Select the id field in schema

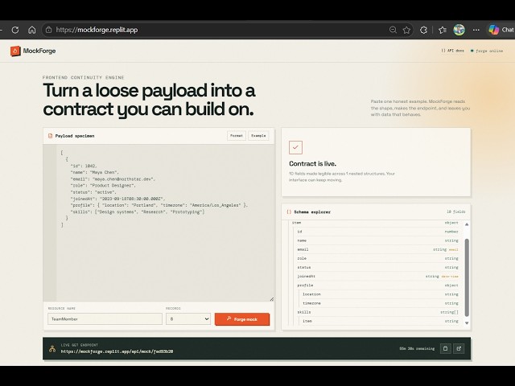pyautogui.click(x=377, y=232)
